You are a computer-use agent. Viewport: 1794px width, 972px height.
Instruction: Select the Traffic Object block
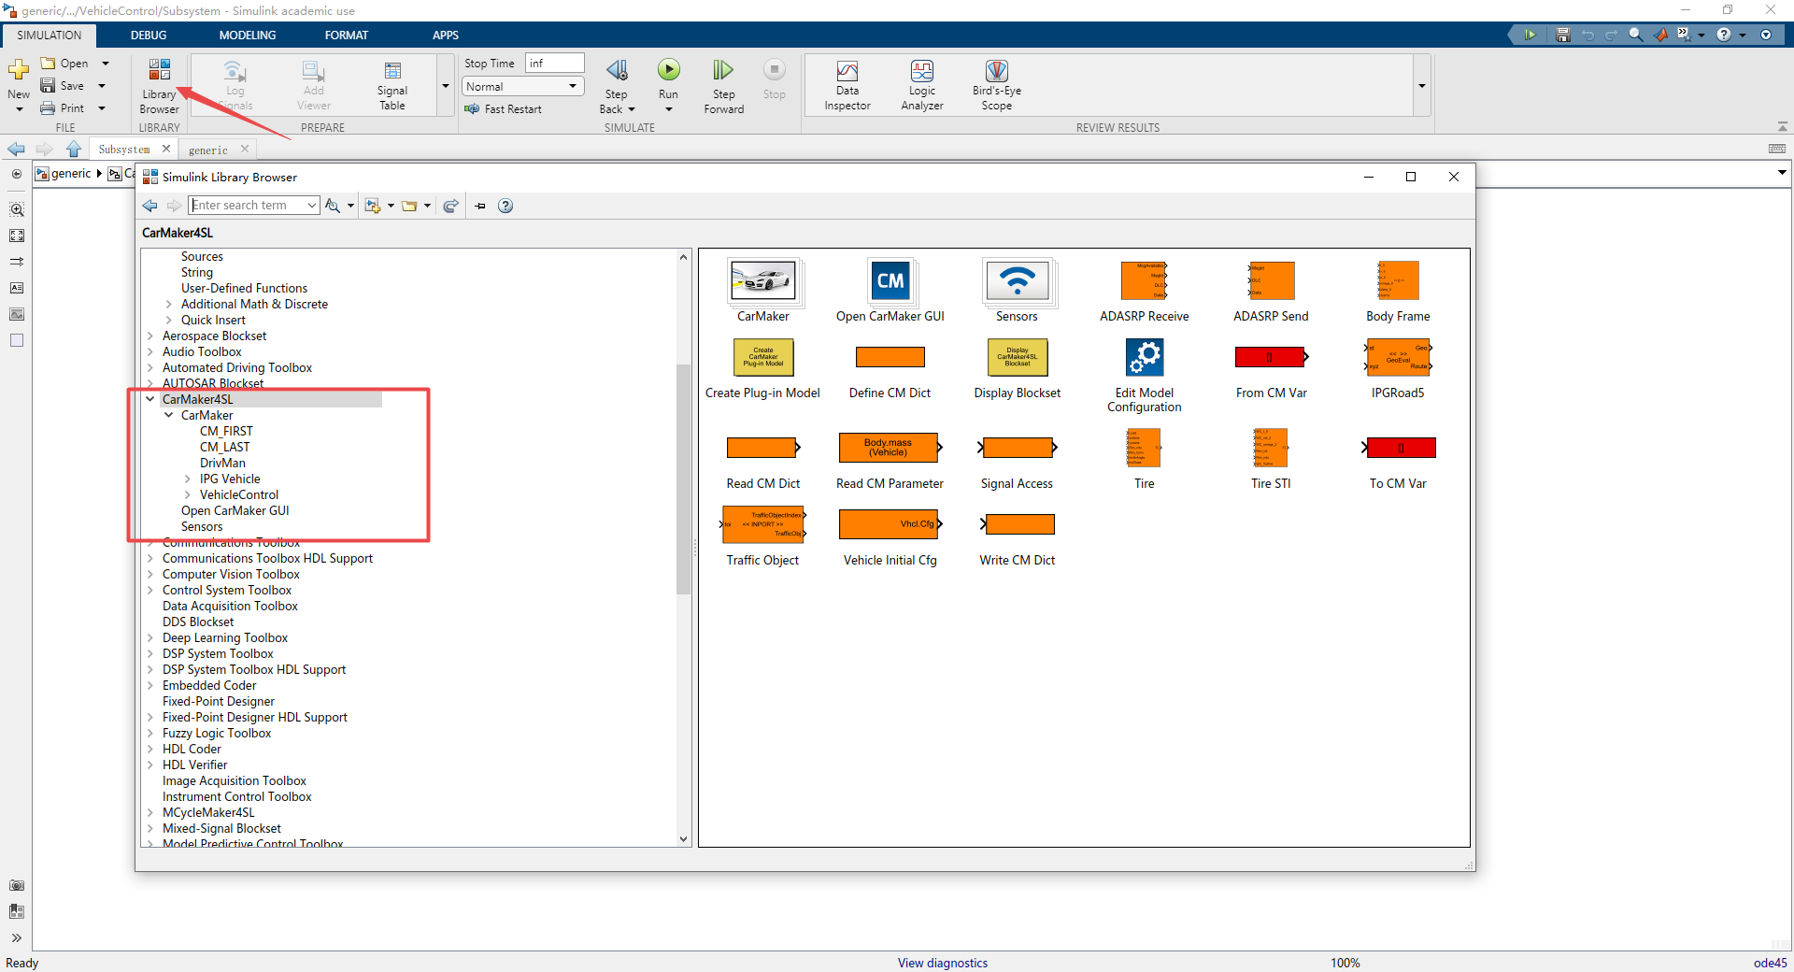(x=763, y=524)
